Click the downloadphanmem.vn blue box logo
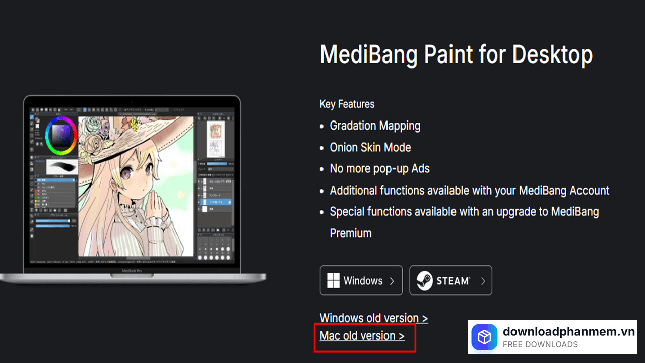Image resolution: width=645 pixels, height=363 pixels. (484, 337)
